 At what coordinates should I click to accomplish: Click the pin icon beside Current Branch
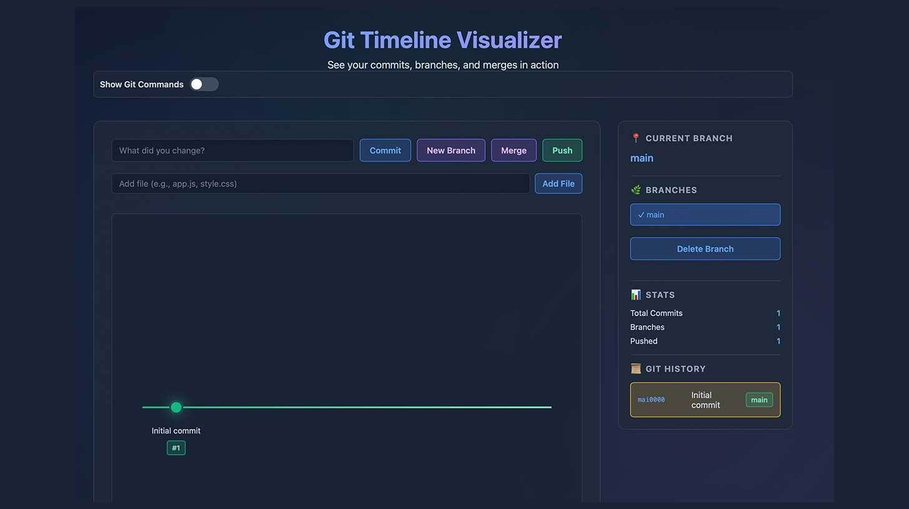point(636,138)
